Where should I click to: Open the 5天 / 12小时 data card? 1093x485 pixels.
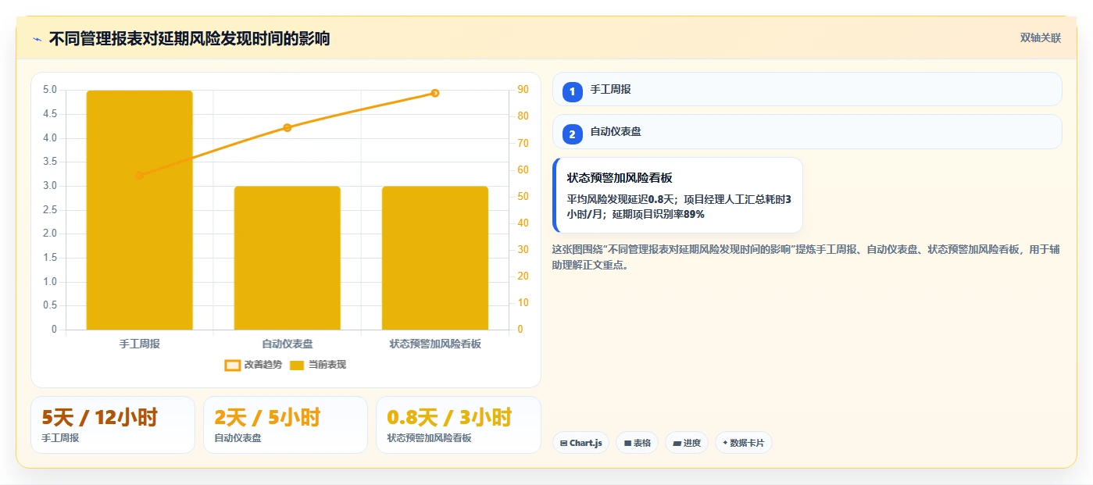point(113,425)
